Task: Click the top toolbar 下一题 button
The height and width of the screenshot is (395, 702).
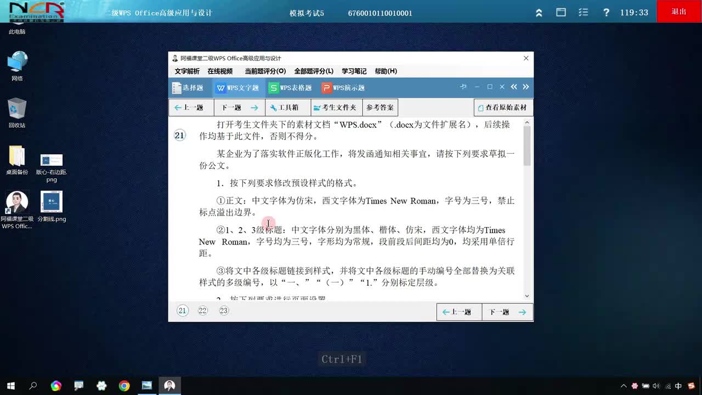Action: click(240, 108)
